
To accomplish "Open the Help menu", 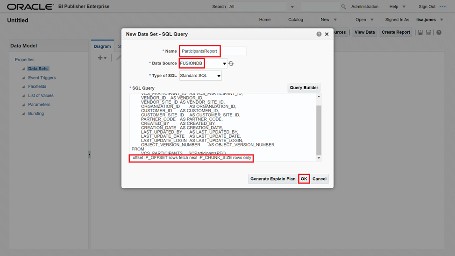I will tap(394, 7).
